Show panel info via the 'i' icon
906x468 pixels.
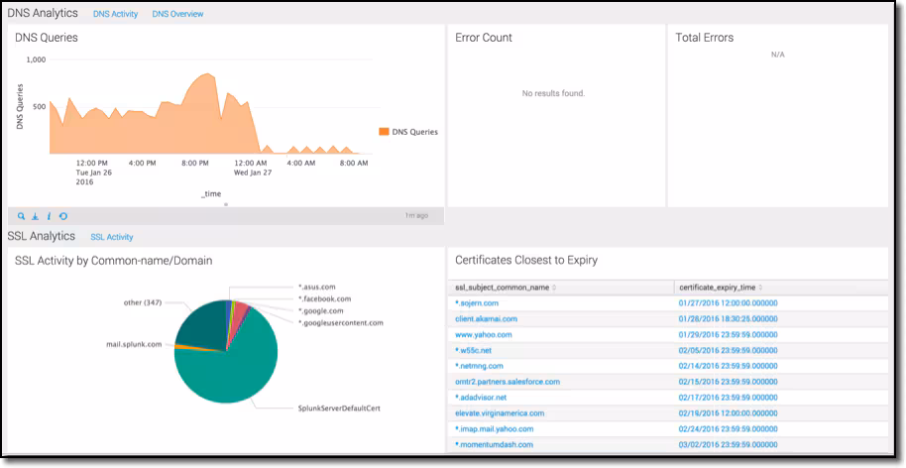[x=49, y=216]
